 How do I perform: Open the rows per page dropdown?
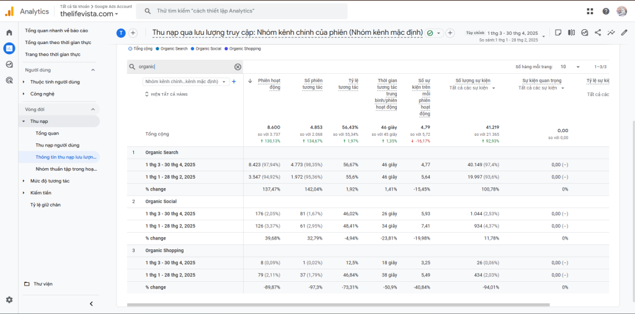[571, 67]
